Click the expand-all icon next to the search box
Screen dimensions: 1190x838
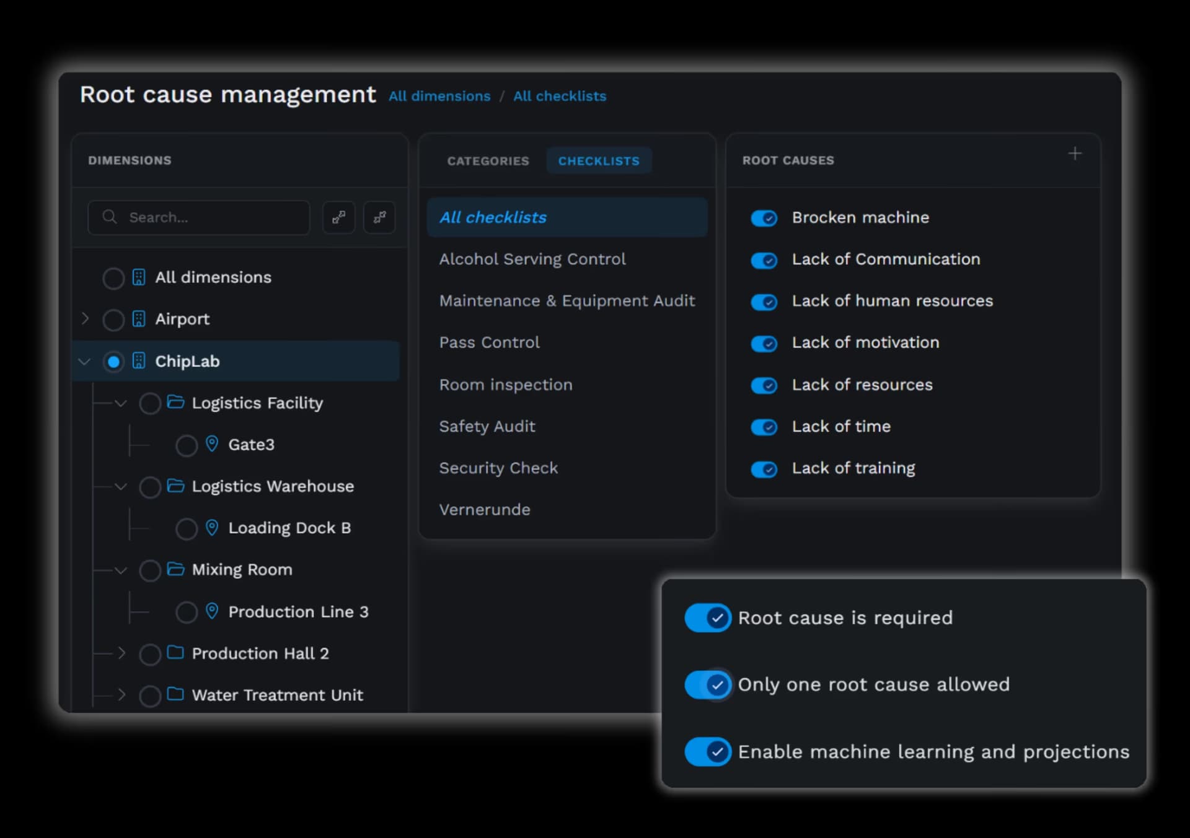[x=338, y=217]
